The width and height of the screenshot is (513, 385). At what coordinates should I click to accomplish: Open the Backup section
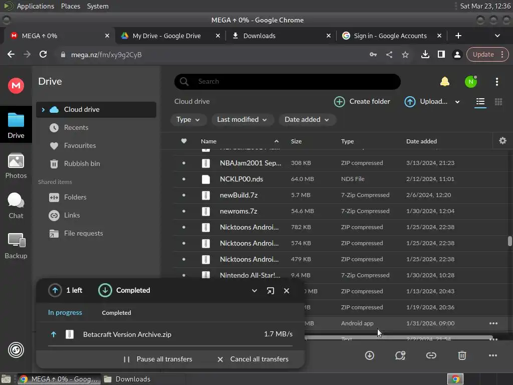pyautogui.click(x=16, y=246)
